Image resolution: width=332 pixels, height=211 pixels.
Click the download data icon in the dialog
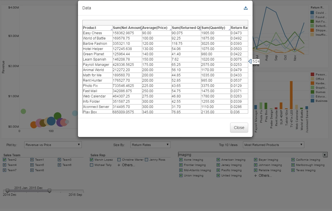(246, 8)
